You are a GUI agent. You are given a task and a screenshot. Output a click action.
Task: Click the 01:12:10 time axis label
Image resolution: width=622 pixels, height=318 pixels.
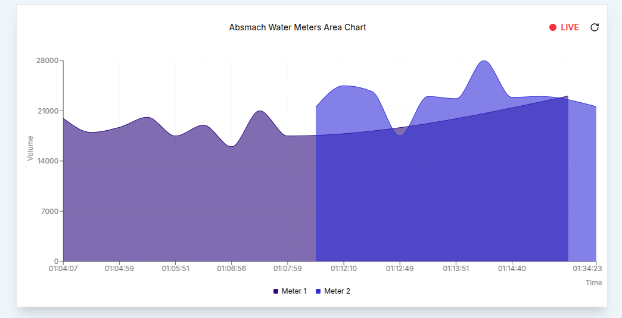pos(344,269)
